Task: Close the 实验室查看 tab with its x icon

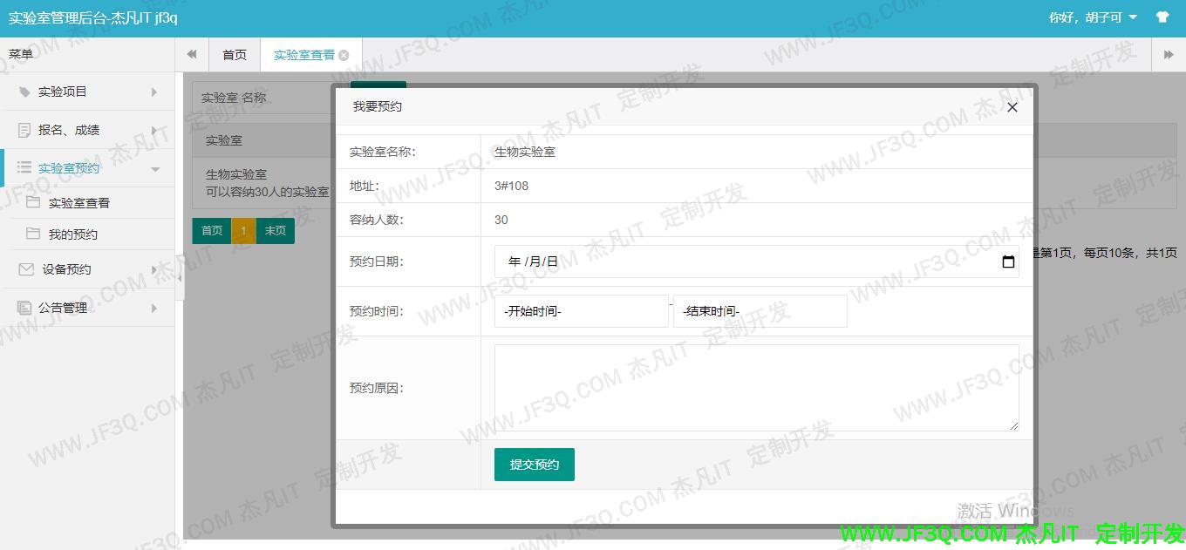Action: pos(344,55)
